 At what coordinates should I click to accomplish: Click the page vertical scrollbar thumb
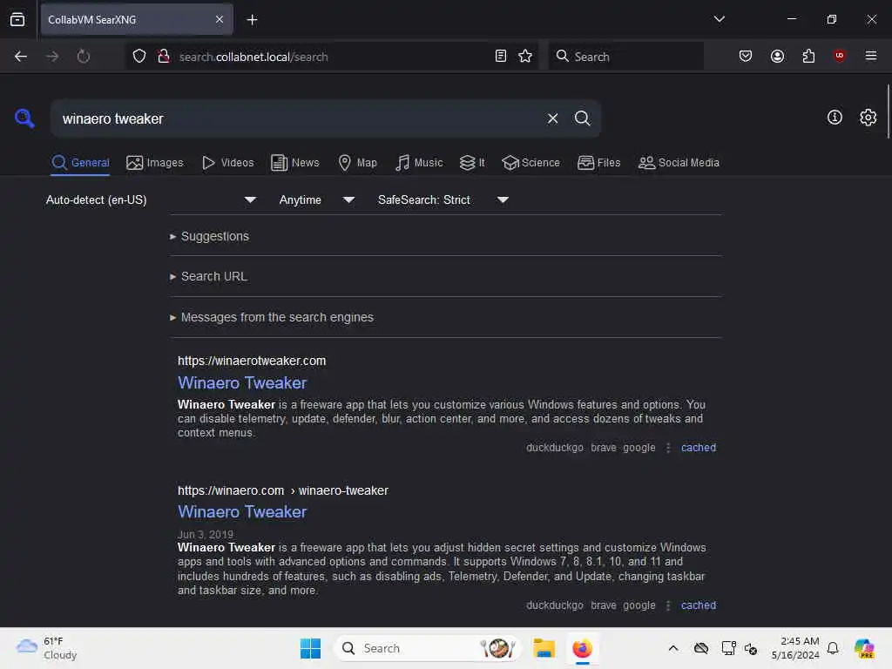[x=888, y=111]
